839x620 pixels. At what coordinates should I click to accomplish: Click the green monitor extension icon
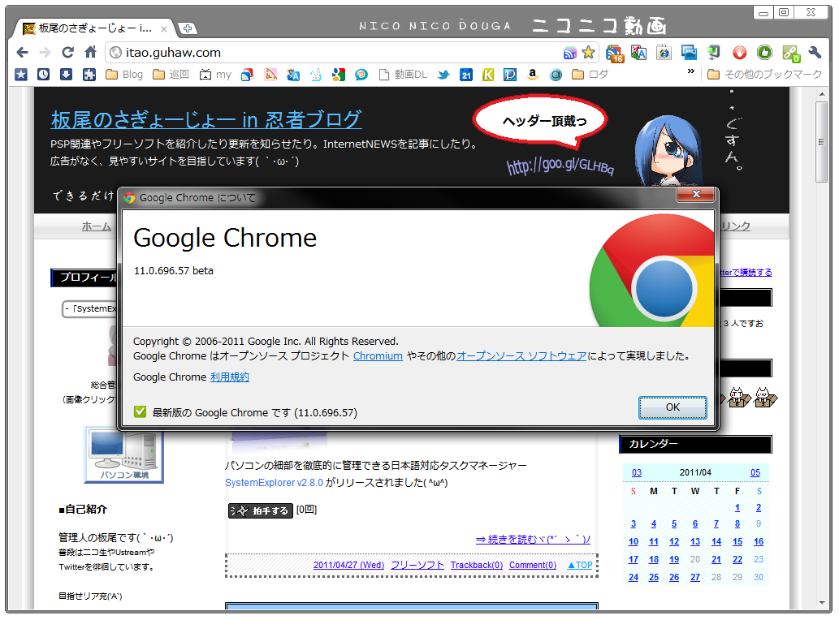click(713, 53)
